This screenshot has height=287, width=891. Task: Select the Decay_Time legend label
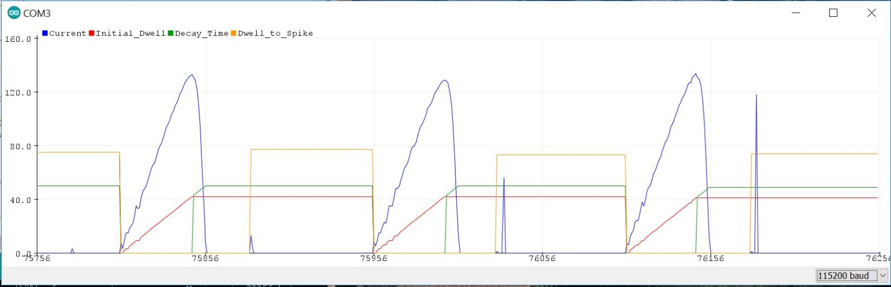point(202,33)
